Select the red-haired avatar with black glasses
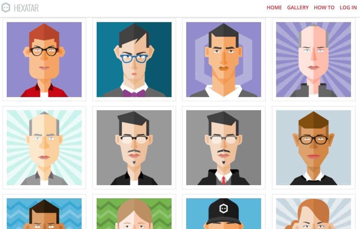 point(44,60)
